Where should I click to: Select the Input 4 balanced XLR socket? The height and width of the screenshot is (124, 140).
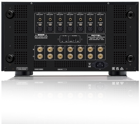coord(70,29)
